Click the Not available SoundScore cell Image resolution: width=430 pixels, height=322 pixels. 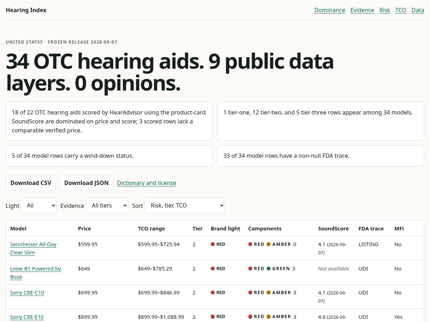click(x=334, y=269)
